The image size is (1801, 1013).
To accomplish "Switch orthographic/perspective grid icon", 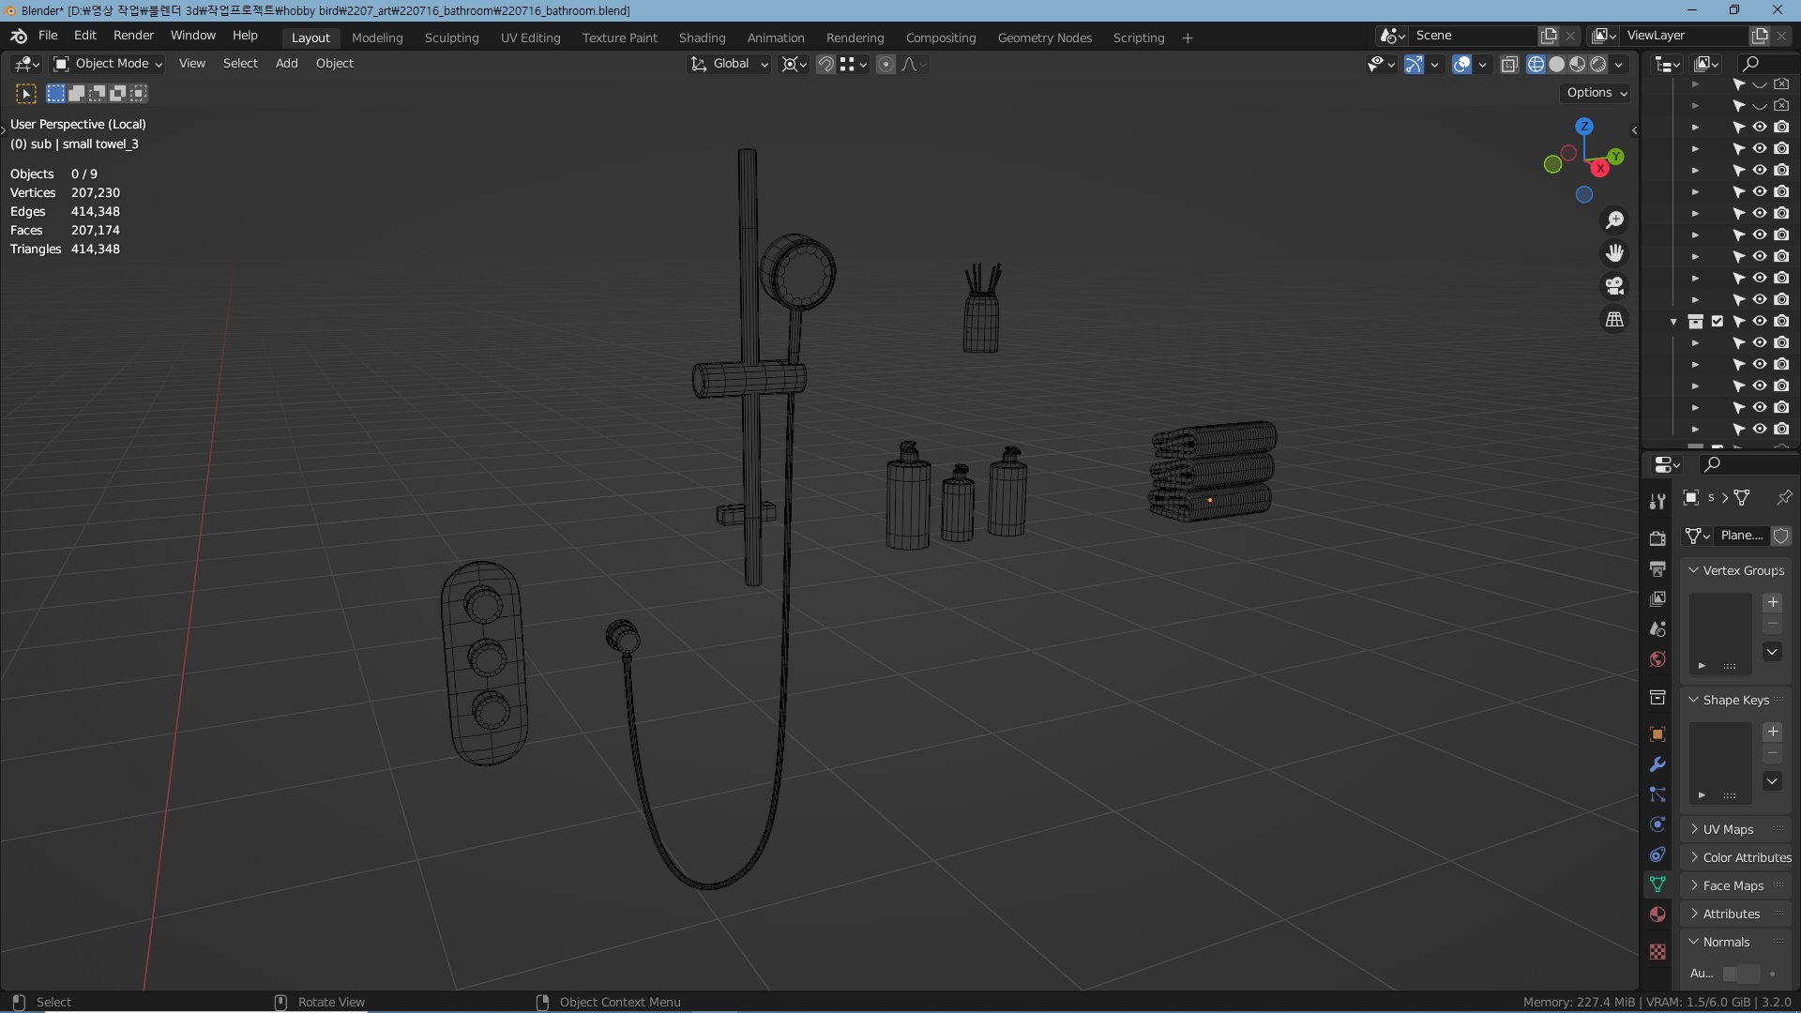I will pyautogui.click(x=1614, y=320).
